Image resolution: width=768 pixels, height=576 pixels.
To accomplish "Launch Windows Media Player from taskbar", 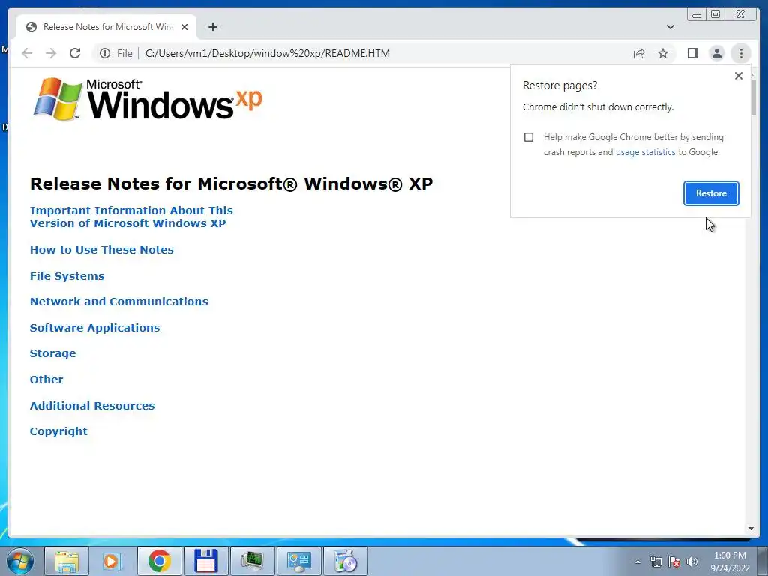I will pos(112,561).
